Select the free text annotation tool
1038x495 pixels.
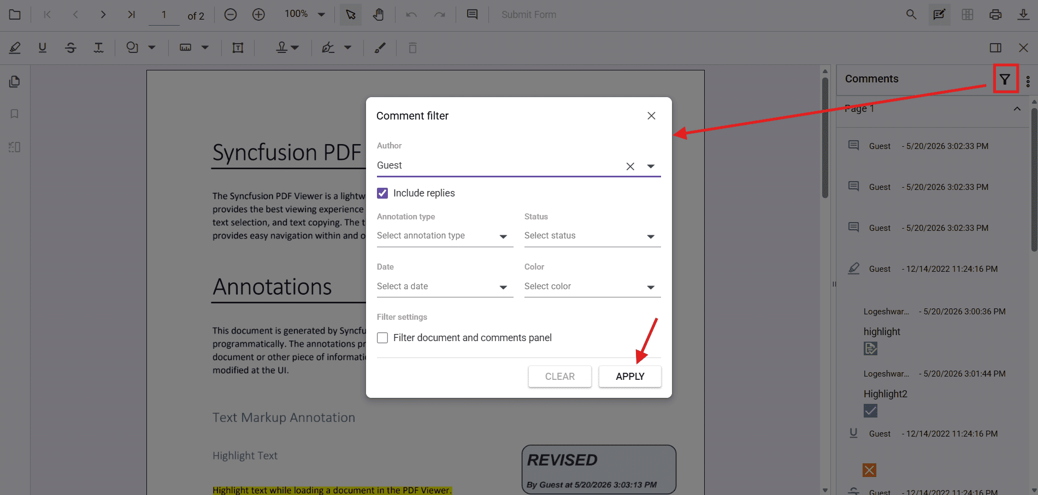(238, 48)
